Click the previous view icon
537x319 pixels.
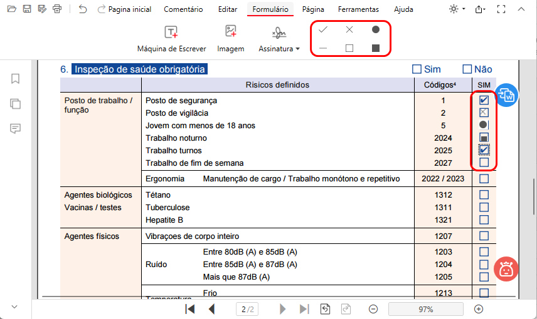point(326,309)
